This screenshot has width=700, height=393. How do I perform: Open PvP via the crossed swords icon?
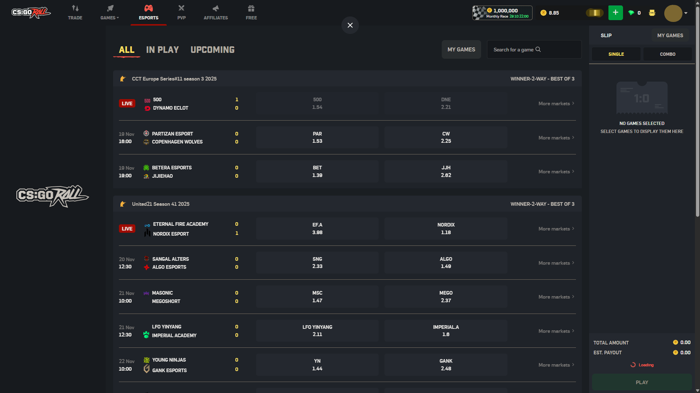181,10
